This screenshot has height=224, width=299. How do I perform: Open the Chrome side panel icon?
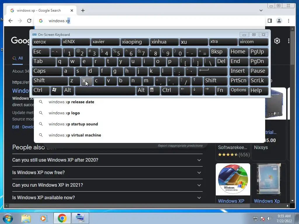pyautogui.click(x=270, y=21)
